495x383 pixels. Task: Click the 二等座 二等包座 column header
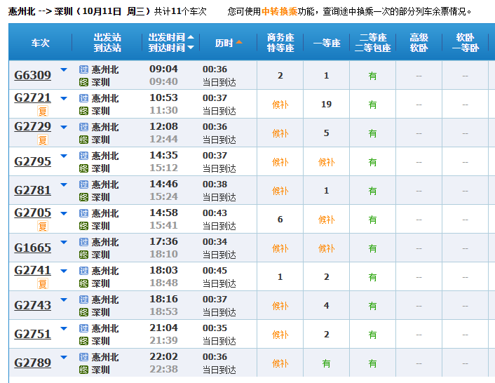tap(373, 43)
